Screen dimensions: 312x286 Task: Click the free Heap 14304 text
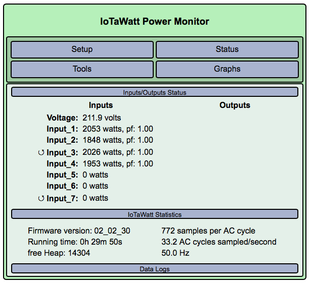click(x=59, y=253)
